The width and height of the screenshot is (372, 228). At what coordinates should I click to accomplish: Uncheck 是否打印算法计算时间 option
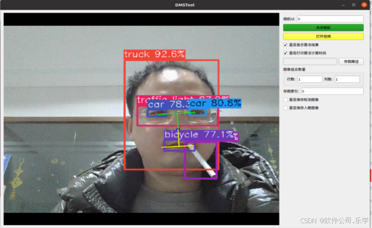(x=286, y=53)
